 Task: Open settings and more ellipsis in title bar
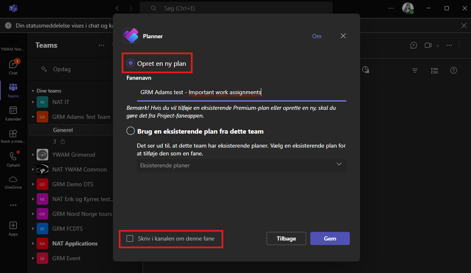(391, 8)
